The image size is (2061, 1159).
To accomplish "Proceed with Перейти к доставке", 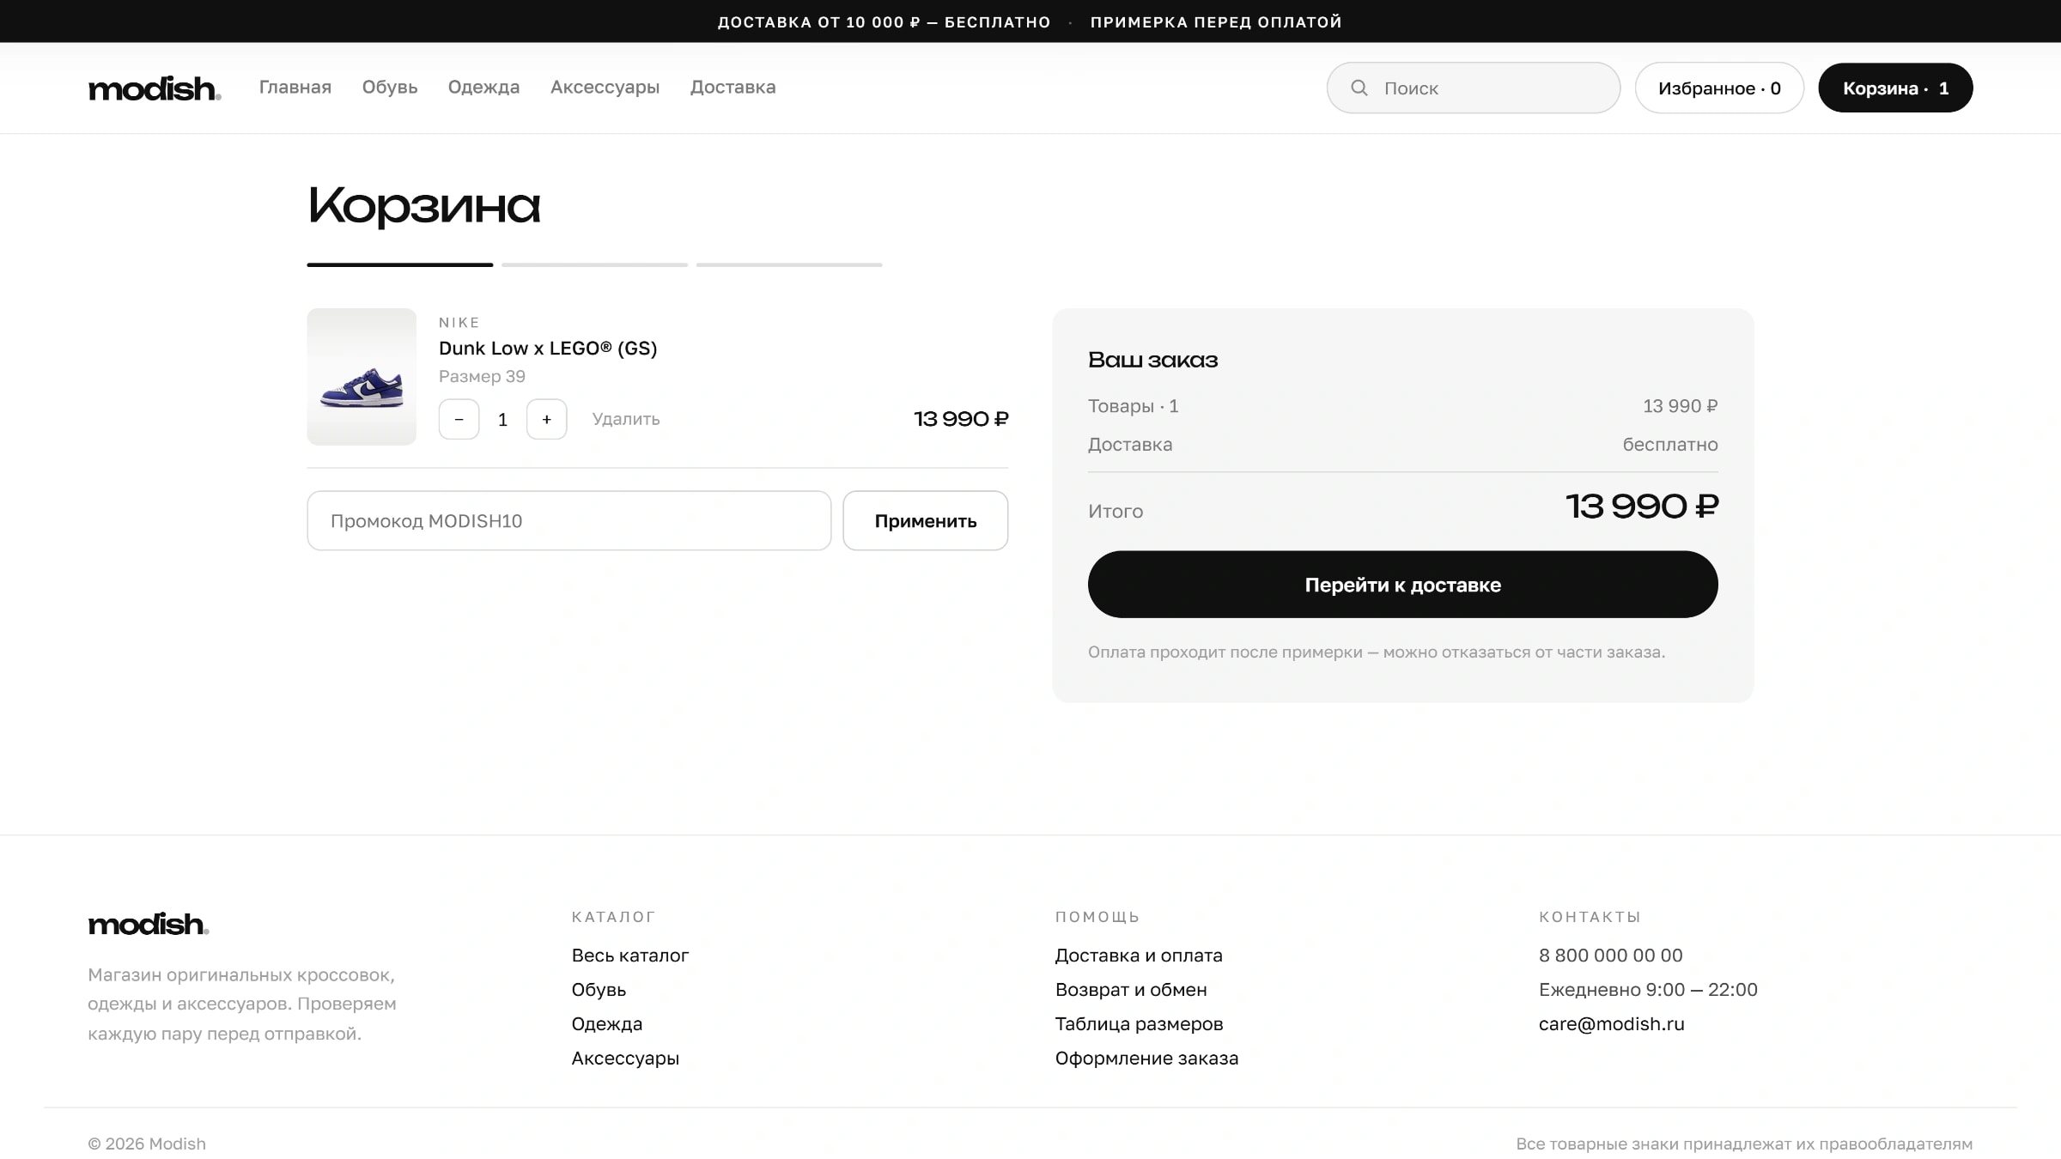I will point(1403,585).
